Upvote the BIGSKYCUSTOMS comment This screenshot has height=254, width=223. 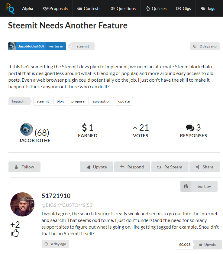point(207,245)
